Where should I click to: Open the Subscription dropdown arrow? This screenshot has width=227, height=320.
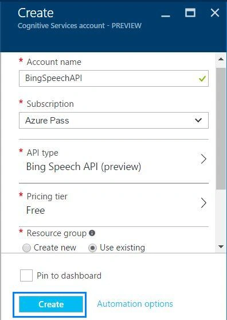pyautogui.click(x=198, y=120)
